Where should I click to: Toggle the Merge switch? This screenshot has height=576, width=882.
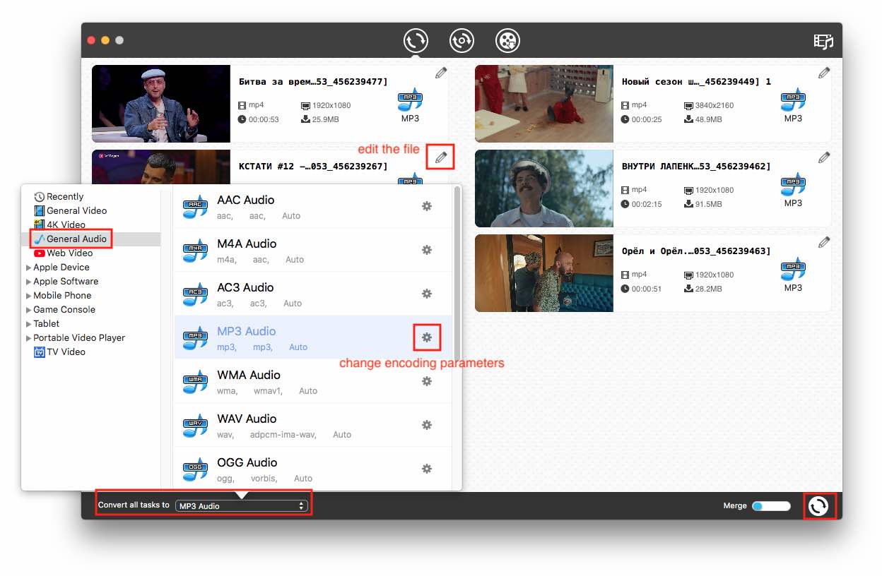coord(770,506)
